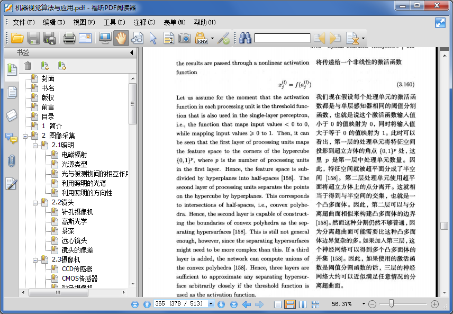Open the 帮助(H) menu
Screen dimensions: 453x314
coord(205,22)
